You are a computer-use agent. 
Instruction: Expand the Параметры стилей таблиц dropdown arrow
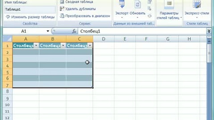click(x=181, y=18)
